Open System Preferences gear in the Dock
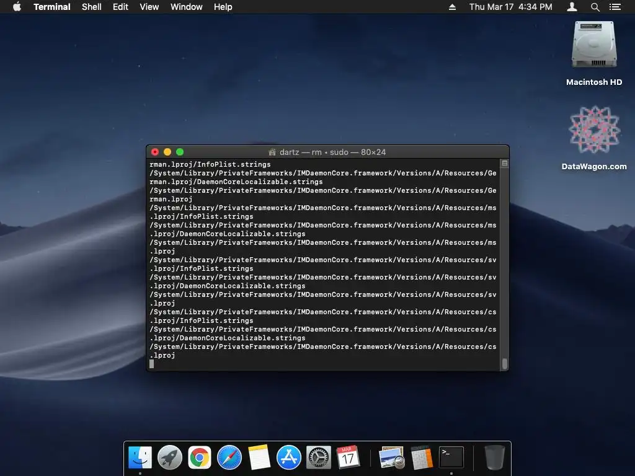Viewport: 635px width, 476px height. pos(318,457)
